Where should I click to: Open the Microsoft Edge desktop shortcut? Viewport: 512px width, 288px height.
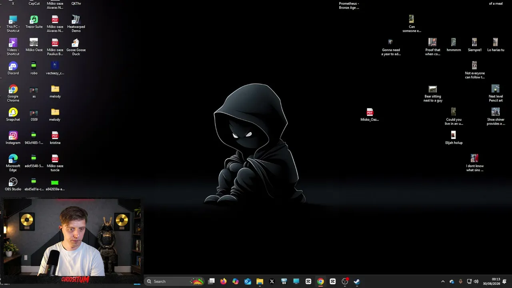tap(13, 163)
